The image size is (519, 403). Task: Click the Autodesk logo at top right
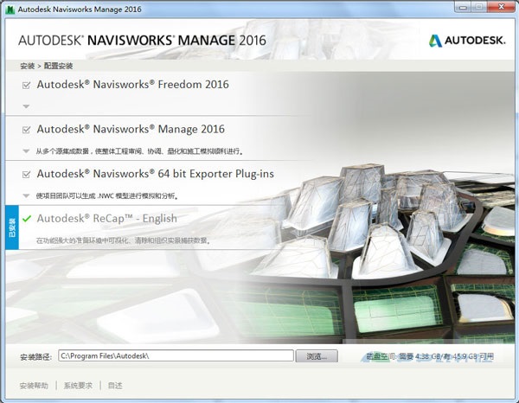[467, 41]
